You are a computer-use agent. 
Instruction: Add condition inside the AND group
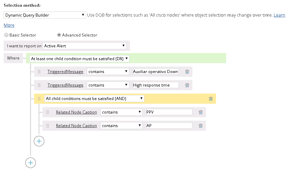click(x=39, y=141)
